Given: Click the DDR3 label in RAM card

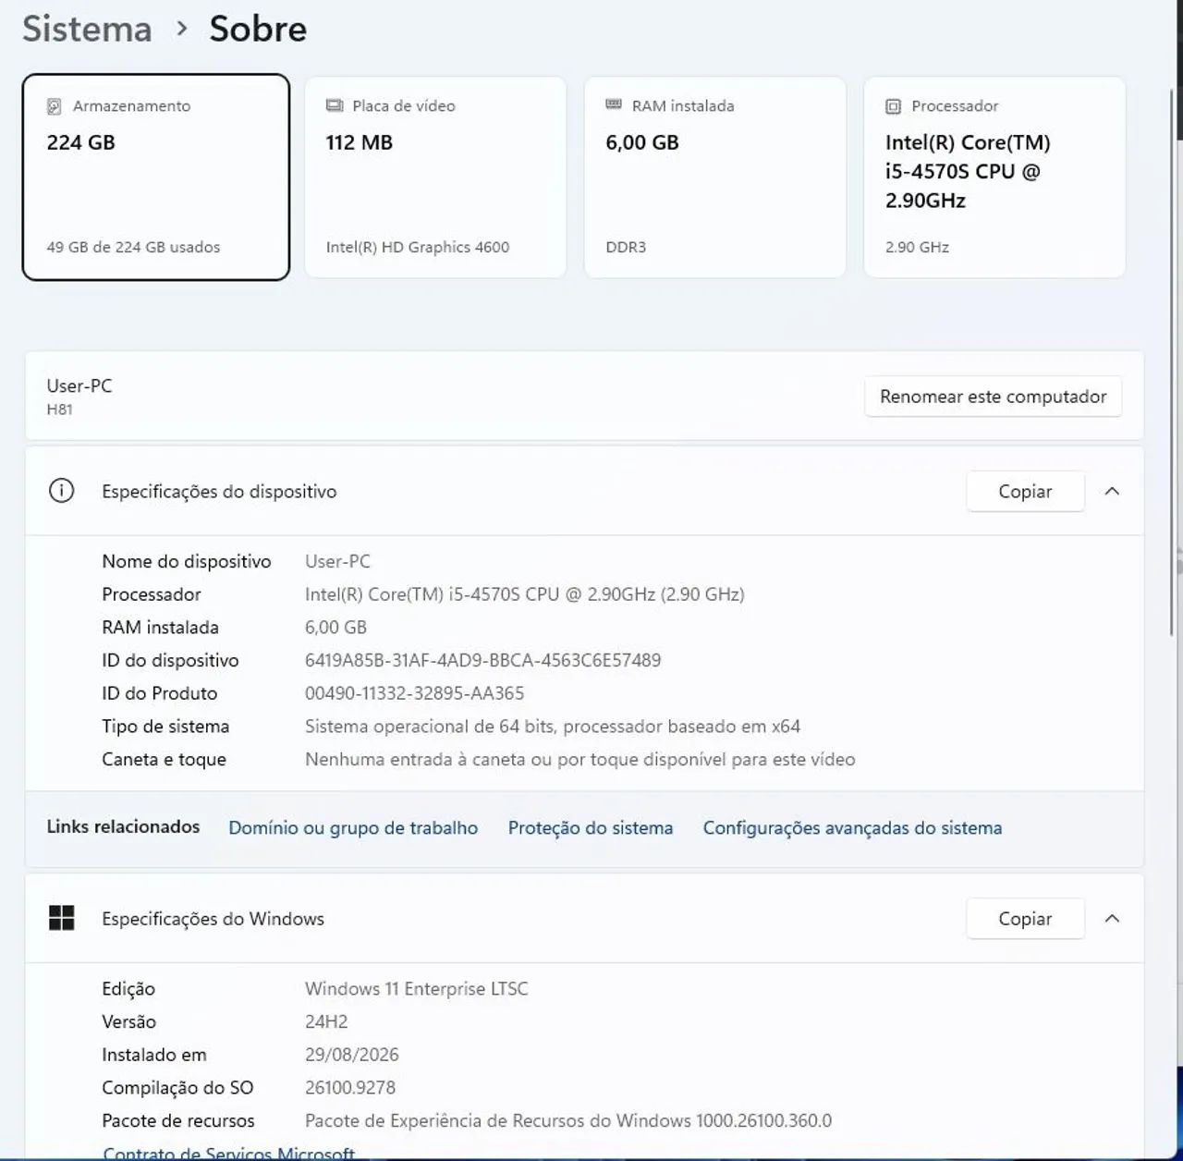Looking at the screenshot, I should tap(626, 247).
